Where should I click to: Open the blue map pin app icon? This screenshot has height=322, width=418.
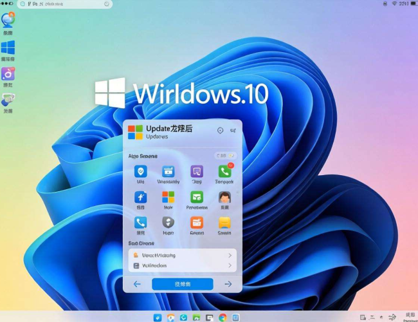tap(140, 171)
